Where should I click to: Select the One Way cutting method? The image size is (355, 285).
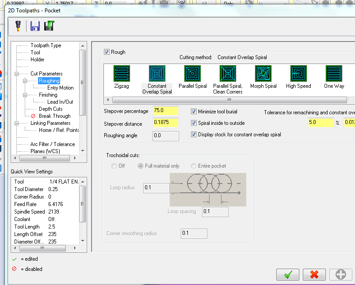[x=334, y=73]
